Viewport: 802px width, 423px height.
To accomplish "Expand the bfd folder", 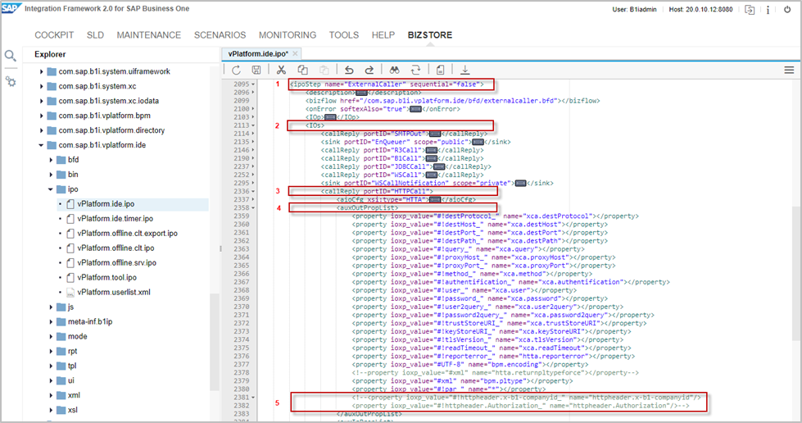I will pos(51,160).
